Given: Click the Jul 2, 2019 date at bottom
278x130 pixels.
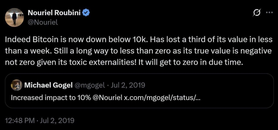Looking at the screenshot, I should tap(57, 121).
